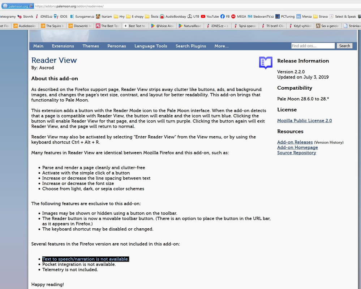Switch to the NaturalRead tab
361x289 pixels.
click(x=190, y=26)
